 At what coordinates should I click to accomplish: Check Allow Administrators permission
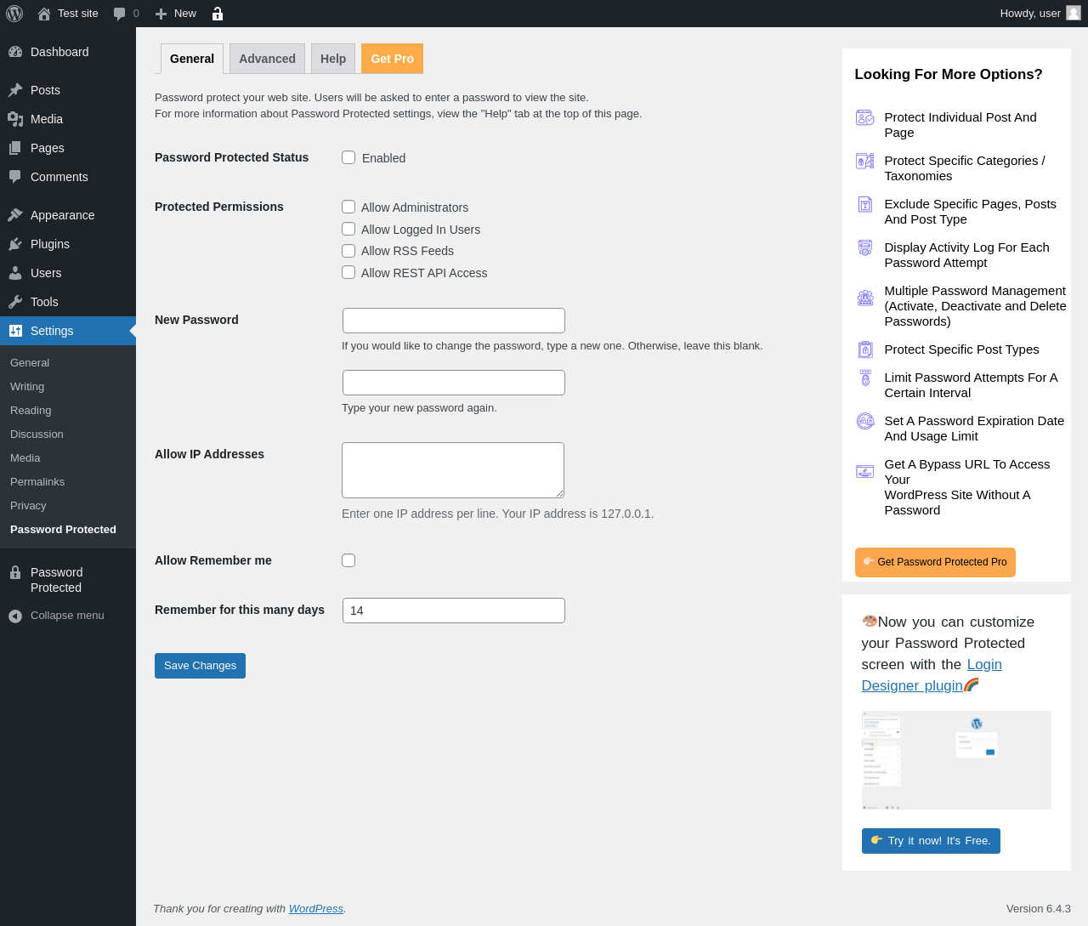click(x=348, y=207)
